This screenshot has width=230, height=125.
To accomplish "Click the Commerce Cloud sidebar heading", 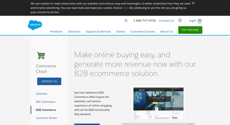I will point(46,69).
